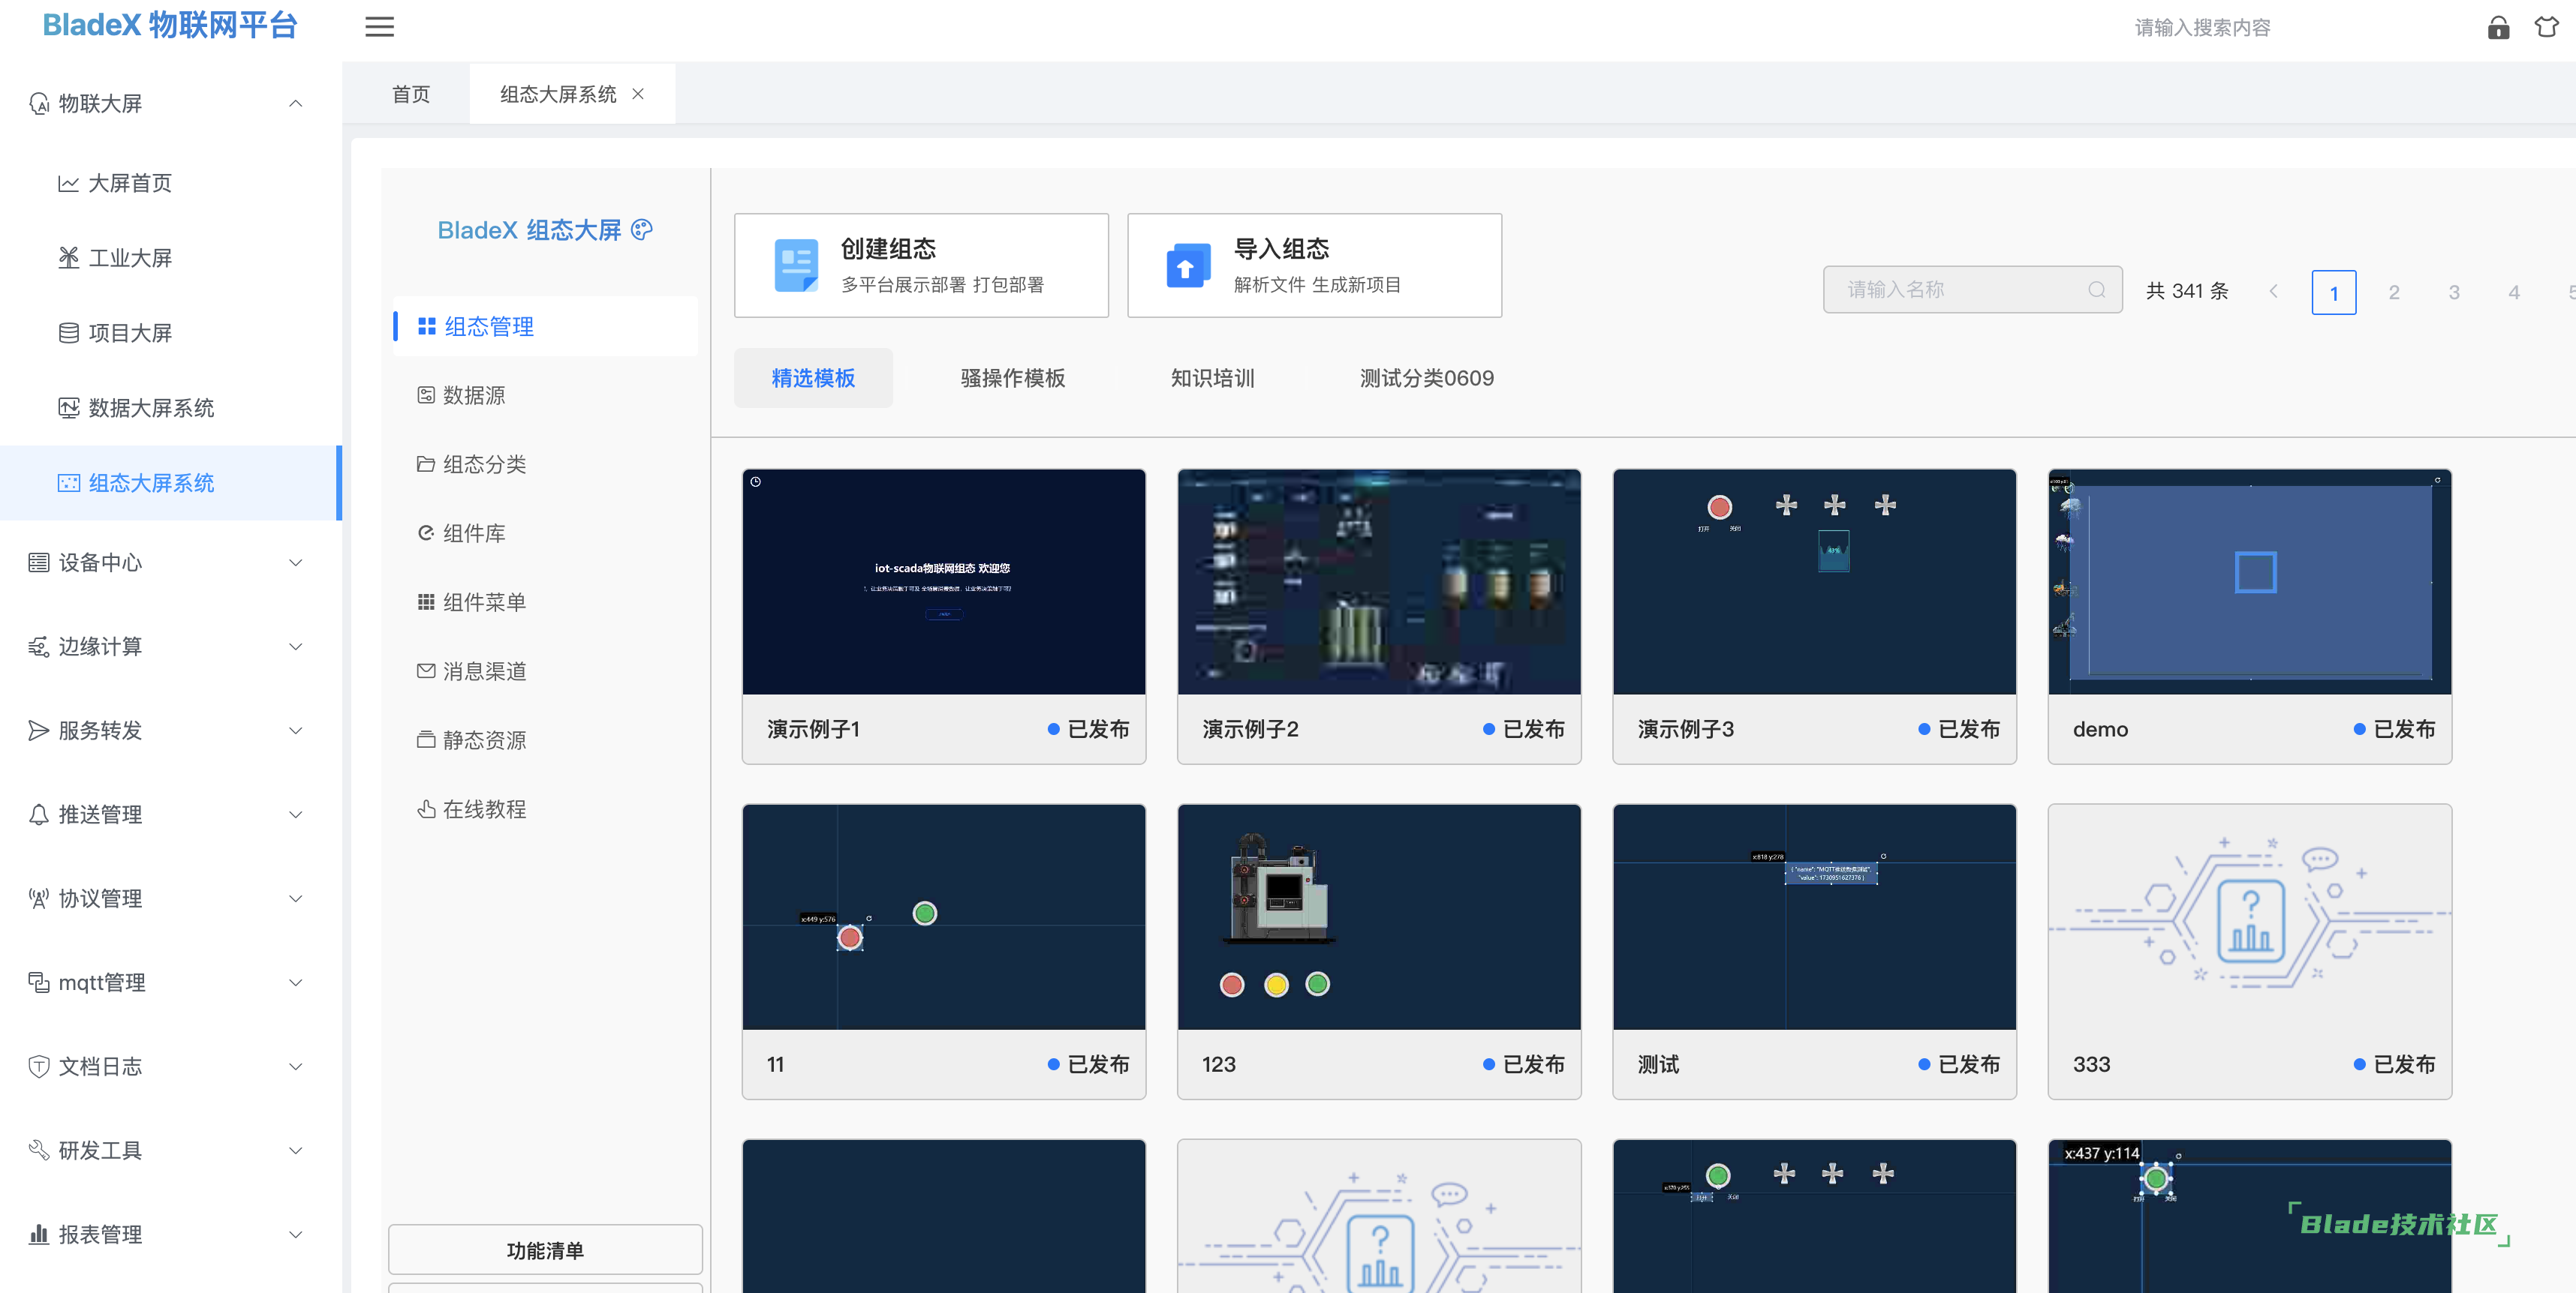Toggle the hamburger menu collapse icon
Screen dimensions: 2576x1293
coord(379,27)
